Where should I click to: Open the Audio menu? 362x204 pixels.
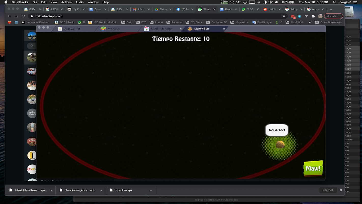click(79, 2)
